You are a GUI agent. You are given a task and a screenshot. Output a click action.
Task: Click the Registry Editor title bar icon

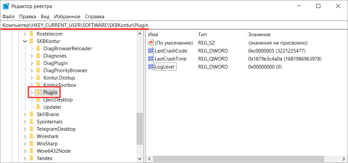[6, 6]
